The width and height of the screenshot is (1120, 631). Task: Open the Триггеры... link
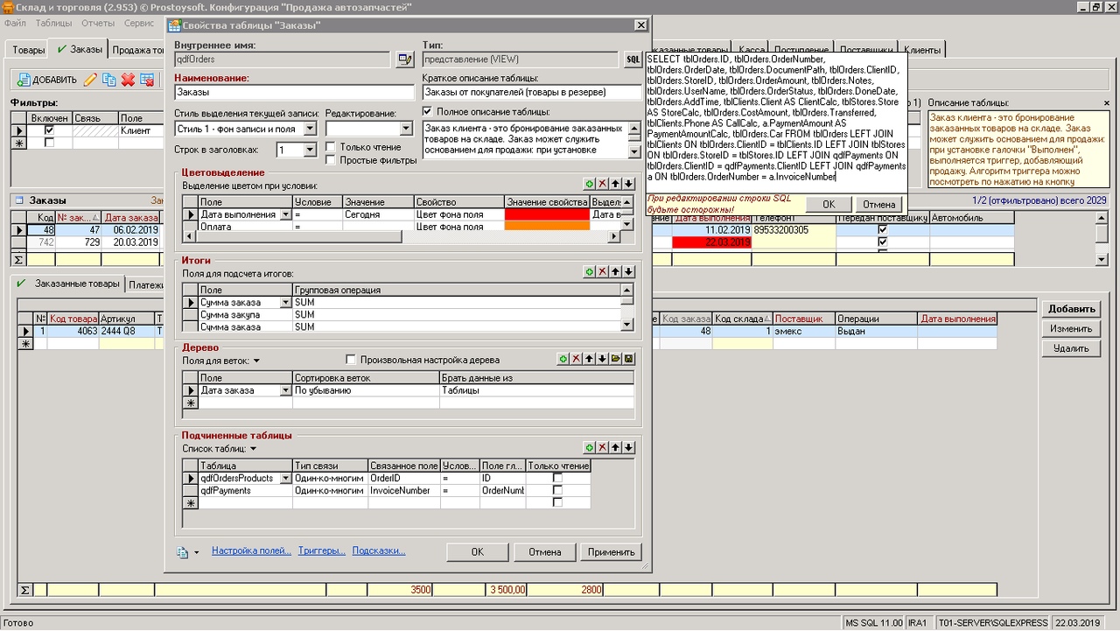click(x=321, y=551)
